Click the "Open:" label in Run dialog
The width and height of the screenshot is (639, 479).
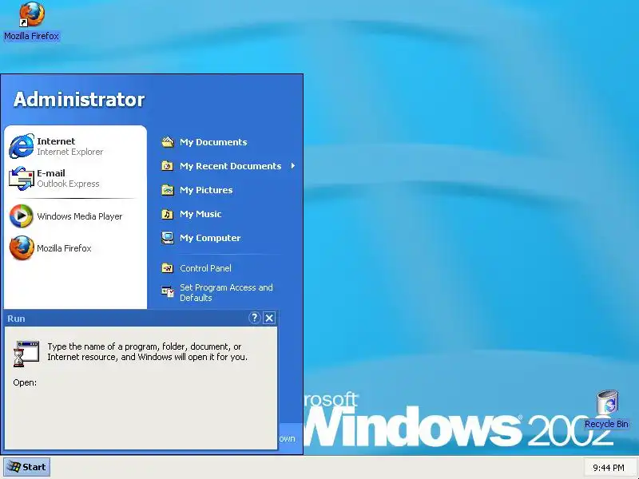point(25,382)
